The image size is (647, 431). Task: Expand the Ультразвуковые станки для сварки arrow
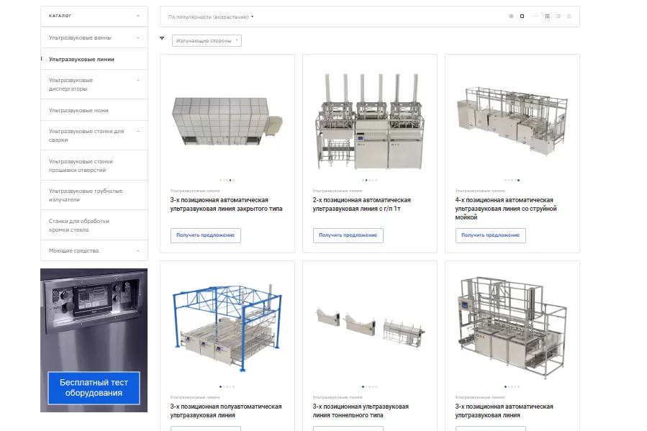point(138,132)
